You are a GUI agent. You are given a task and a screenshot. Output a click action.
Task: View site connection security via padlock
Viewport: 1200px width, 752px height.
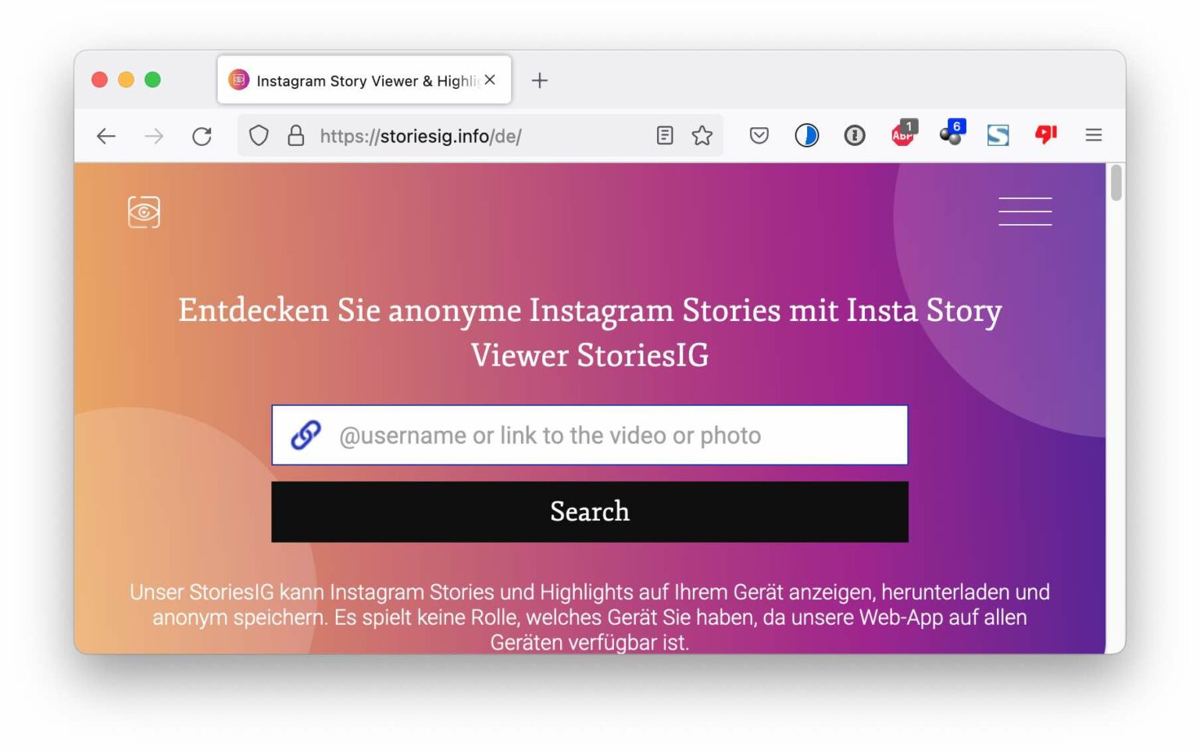click(295, 134)
